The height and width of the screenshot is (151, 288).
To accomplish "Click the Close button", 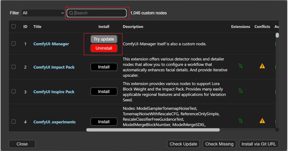I will (22, 144).
